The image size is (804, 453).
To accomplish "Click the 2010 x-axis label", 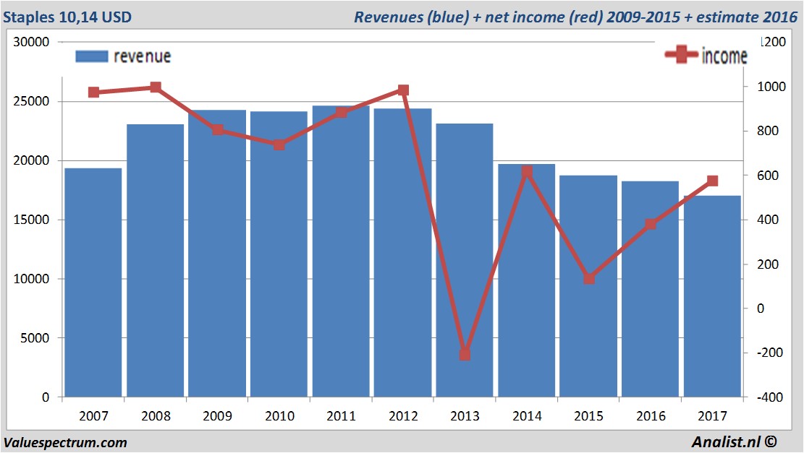I will click(x=279, y=415).
